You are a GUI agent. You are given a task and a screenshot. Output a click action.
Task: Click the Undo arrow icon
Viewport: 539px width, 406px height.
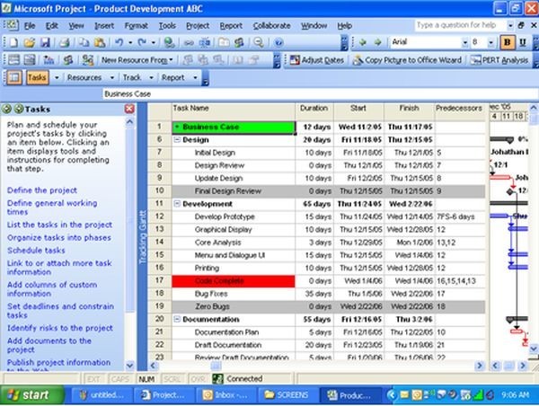coord(119,42)
